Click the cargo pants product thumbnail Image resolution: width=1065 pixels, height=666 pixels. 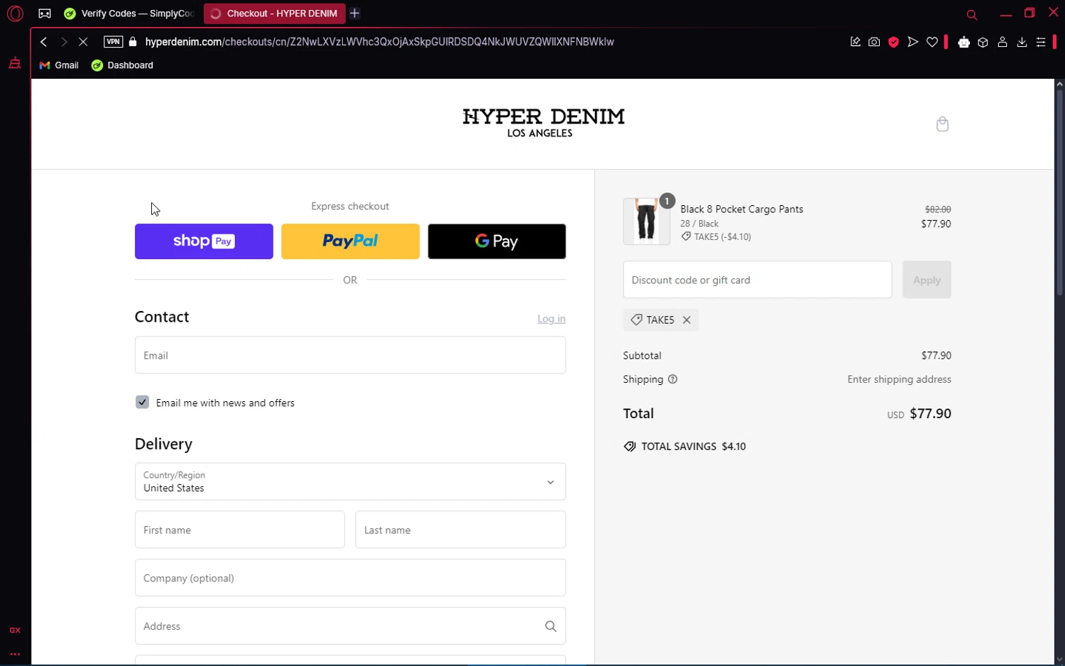(646, 222)
